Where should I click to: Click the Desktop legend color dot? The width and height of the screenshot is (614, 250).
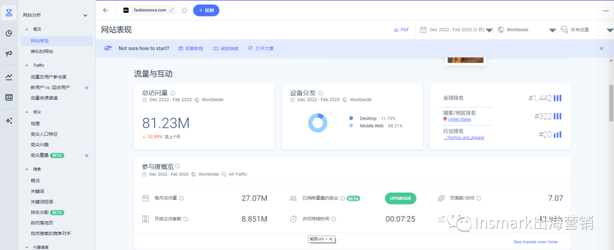(351, 118)
